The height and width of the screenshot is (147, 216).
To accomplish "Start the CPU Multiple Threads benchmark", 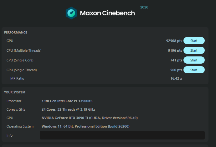I will (194, 50).
